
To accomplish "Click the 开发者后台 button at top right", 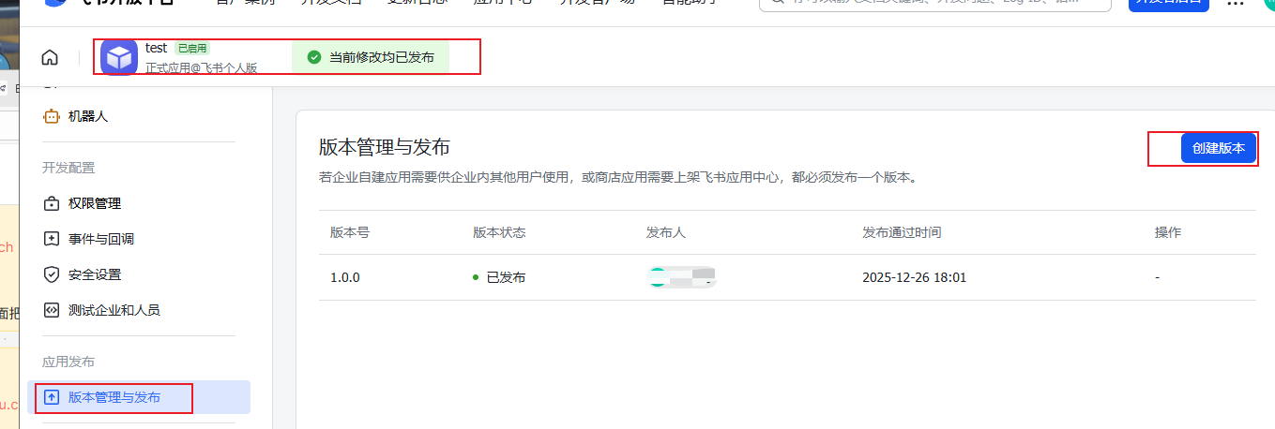I will (1168, 3).
